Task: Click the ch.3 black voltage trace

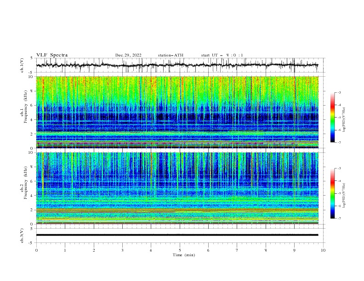Action: pos(177,235)
